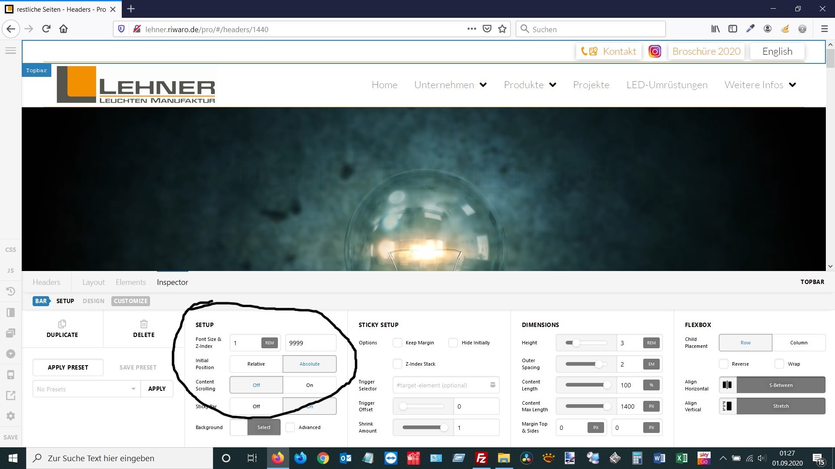835x469 pixels.
Task: Set Initial Position to Relative
Action: (256, 364)
